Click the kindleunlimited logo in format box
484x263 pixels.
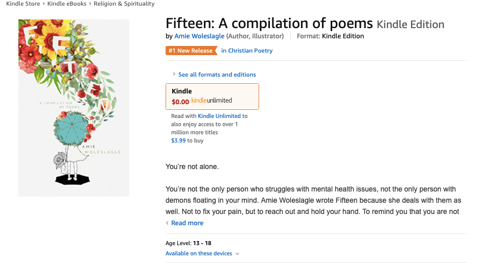point(212,101)
